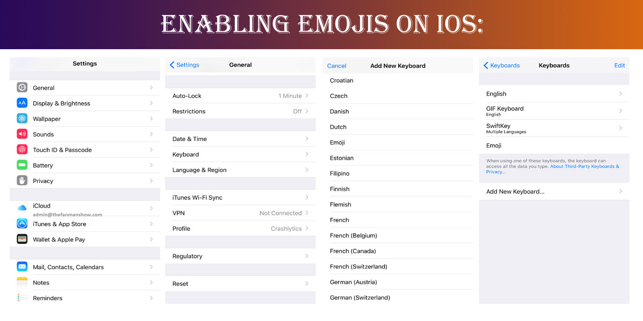The image size is (643, 321).
Task: Open the General settings gear icon
Action: click(22, 88)
